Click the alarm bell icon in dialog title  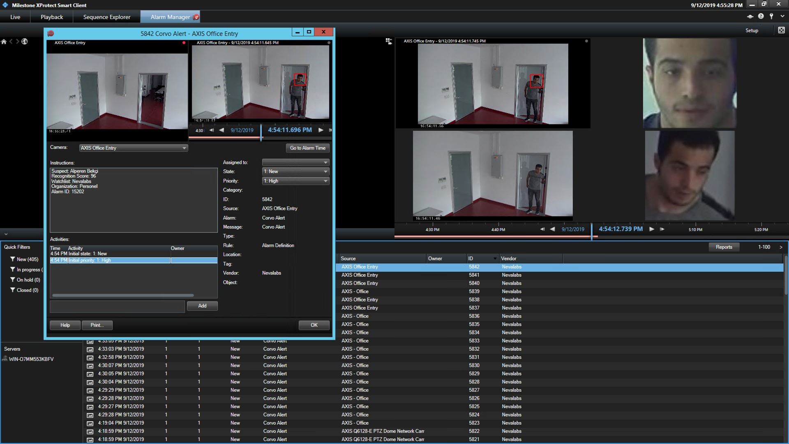[51, 33]
